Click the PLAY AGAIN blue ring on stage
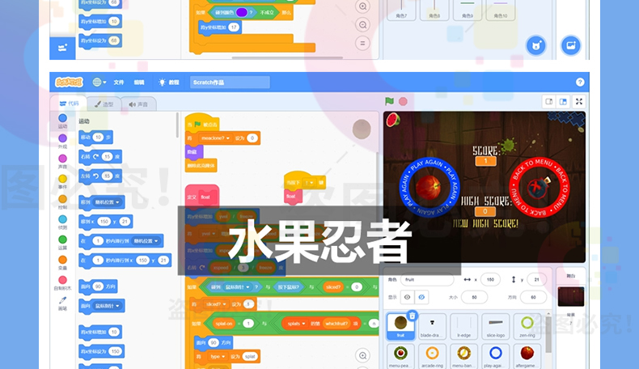This screenshot has height=369, width=639. click(429, 187)
